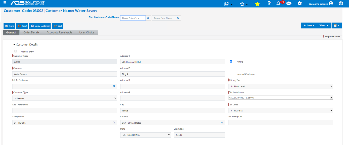Open the Tax Code dropdown
349x148 pixels.
pos(280,110)
